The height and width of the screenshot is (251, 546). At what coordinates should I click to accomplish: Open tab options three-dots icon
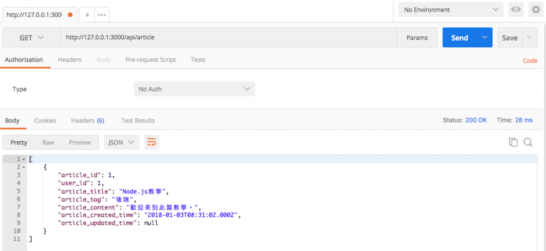[102, 15]
